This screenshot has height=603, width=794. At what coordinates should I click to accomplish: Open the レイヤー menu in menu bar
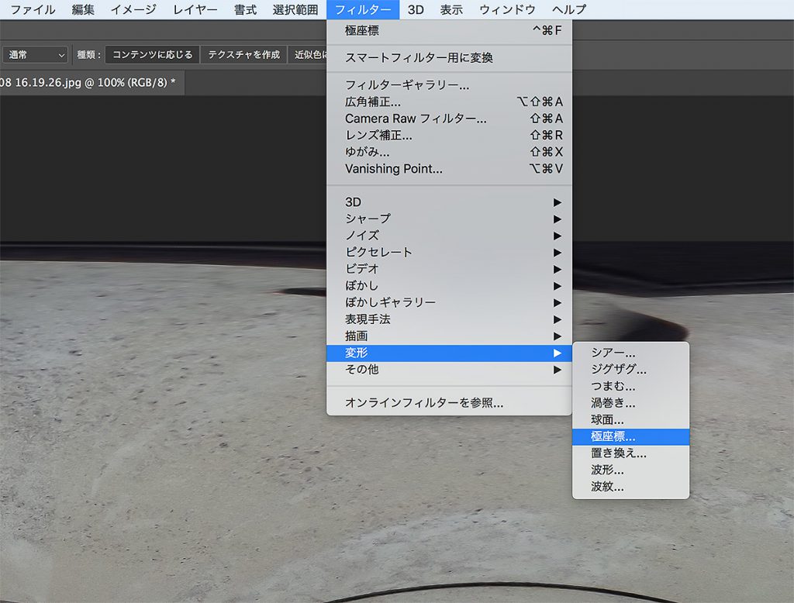click(x=195, y=9)
